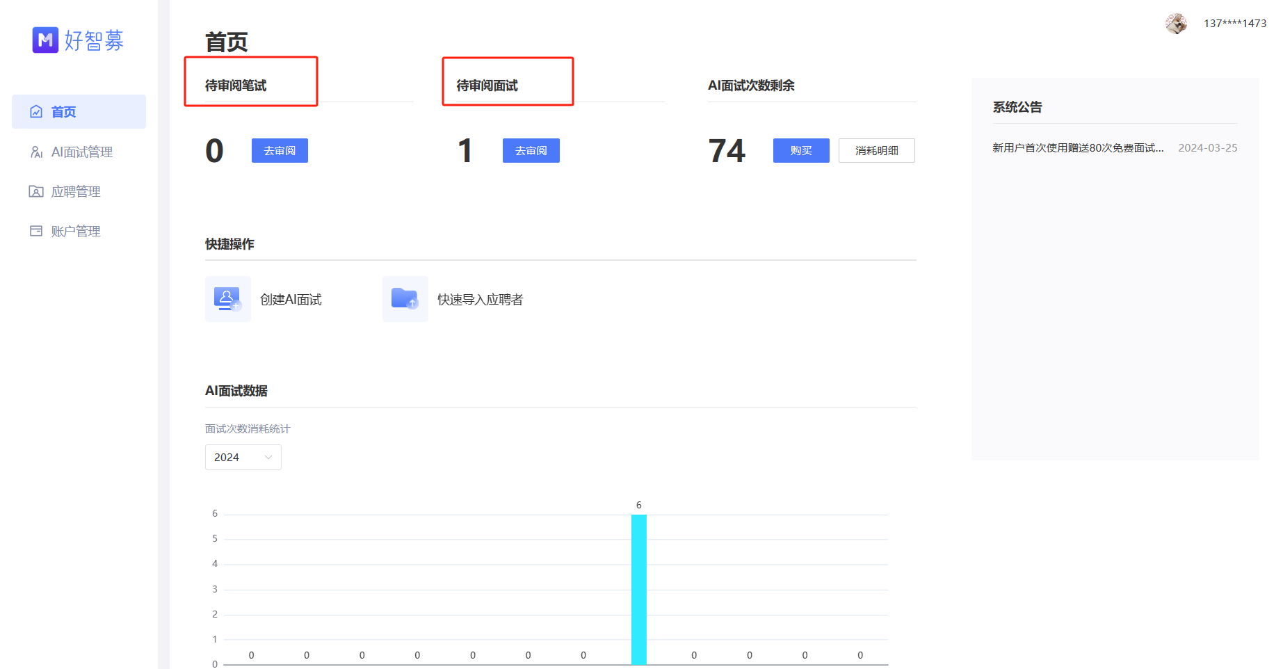Click the 首页 home icon in sidebar
This screenshot has height=669, width=1283.
[36, 112]
